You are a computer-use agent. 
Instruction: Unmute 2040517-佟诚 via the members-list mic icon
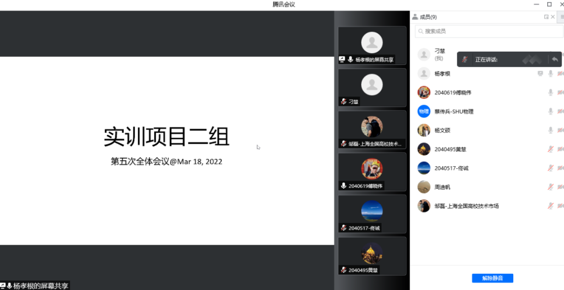pos(550,168)
